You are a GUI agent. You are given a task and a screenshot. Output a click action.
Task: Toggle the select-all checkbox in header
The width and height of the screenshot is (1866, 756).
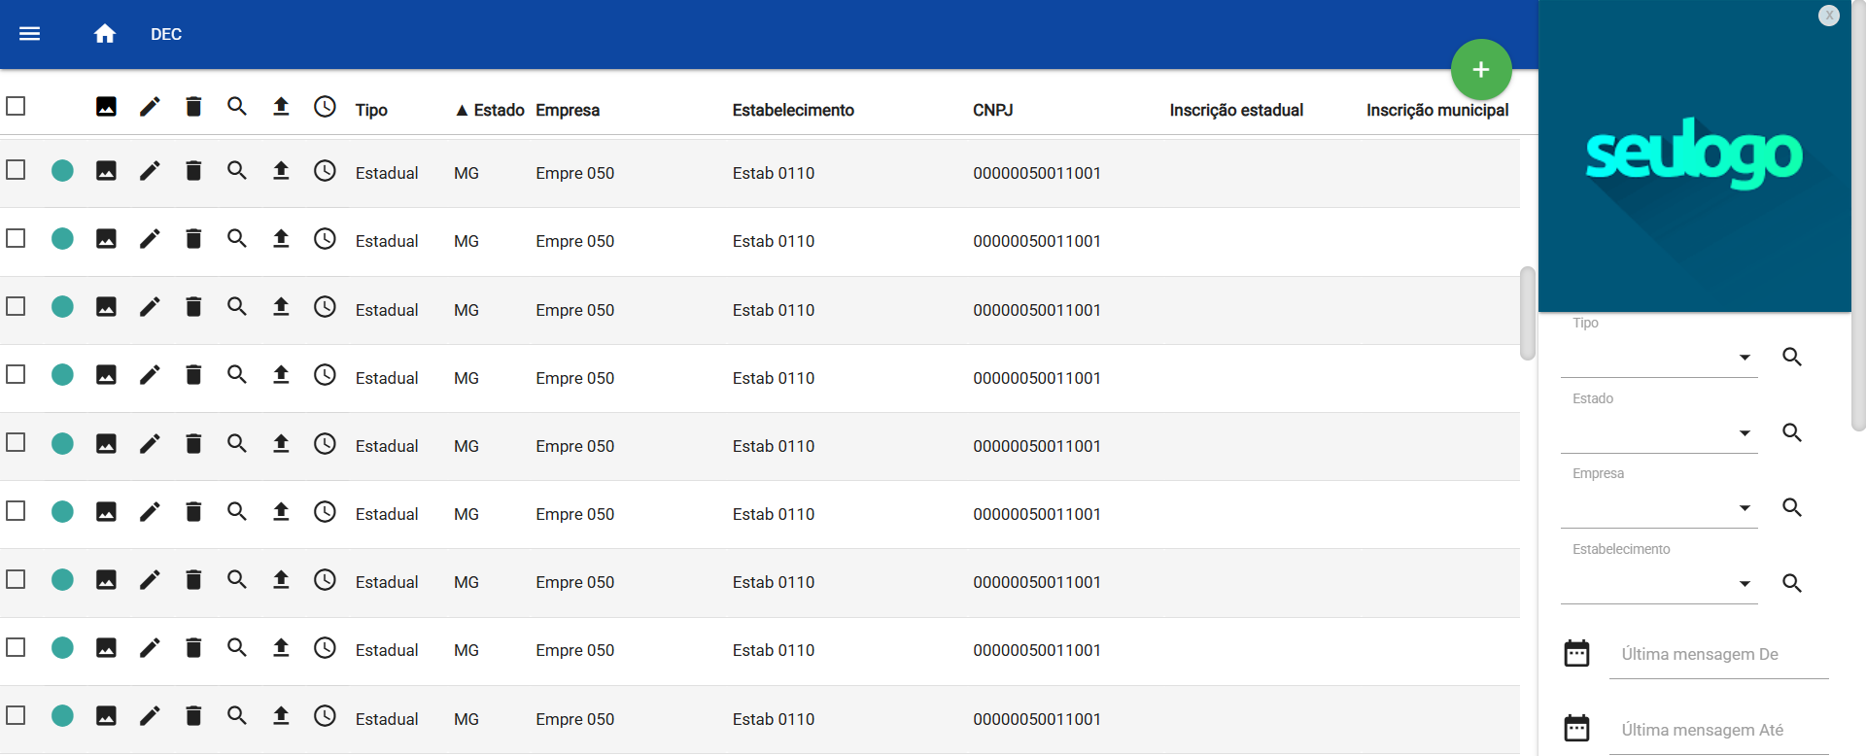click(16, 106)
